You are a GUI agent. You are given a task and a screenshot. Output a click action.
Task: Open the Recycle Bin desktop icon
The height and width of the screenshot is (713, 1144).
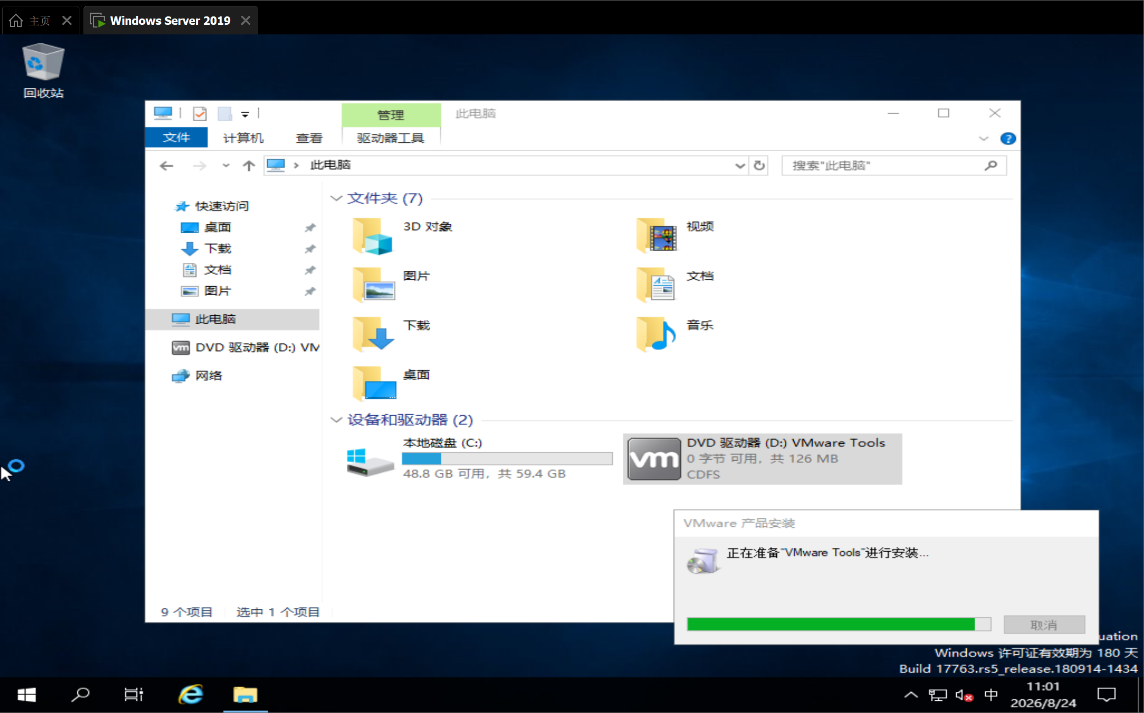(x=43, y=71)
